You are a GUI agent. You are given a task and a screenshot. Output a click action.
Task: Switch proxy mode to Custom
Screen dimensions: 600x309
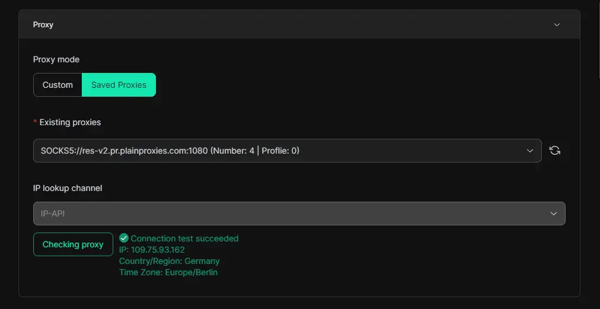(58, 85)
